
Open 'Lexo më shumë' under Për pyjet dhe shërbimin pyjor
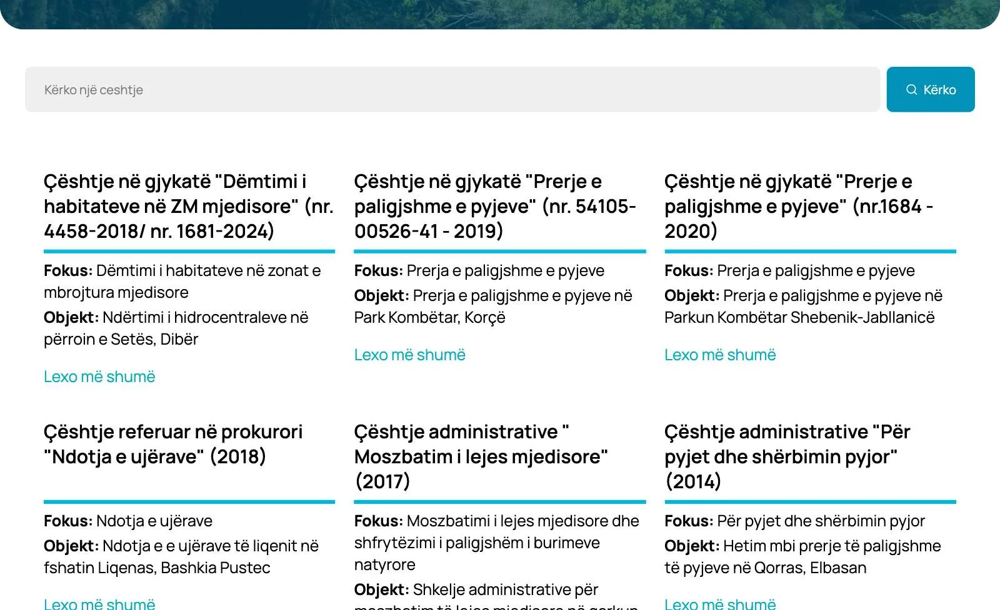click(x=720, y=603)
